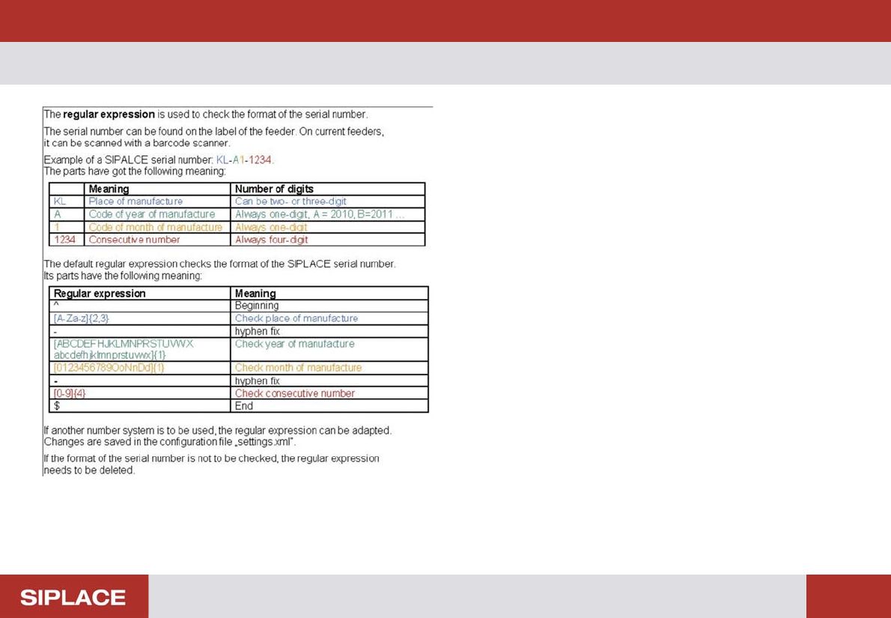Click the 'needs to be deleted.' line
891x618 pixels.
[89, 471]
